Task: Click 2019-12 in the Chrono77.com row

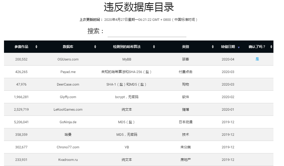Action: coord(228,147)
